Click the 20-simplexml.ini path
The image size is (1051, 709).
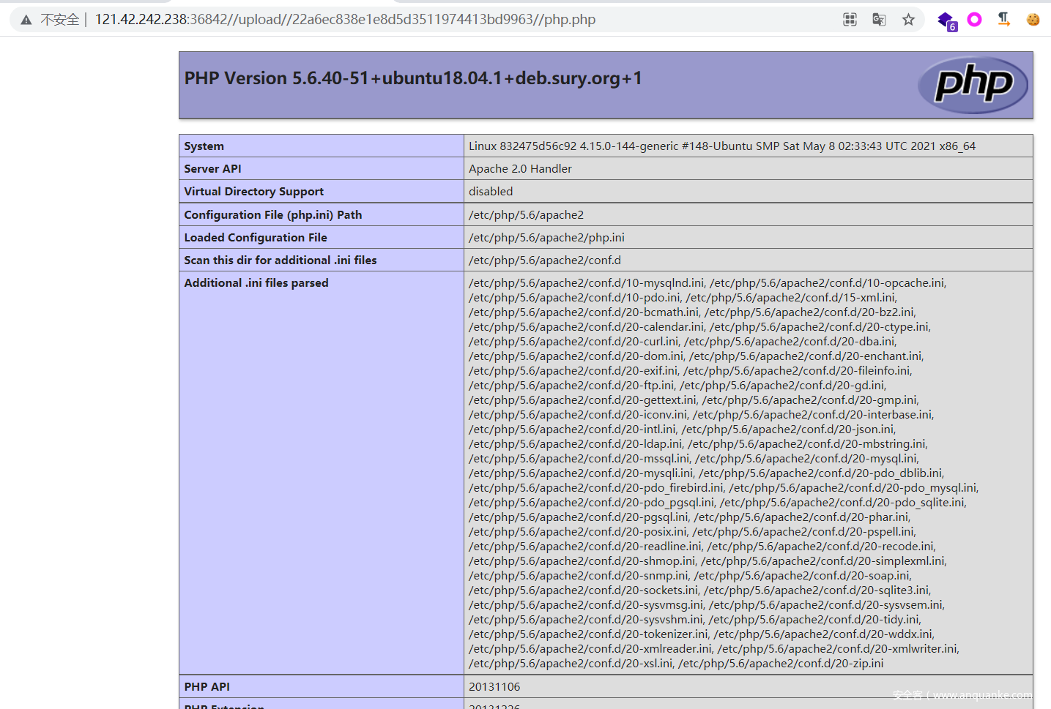[x=824, y=561]
